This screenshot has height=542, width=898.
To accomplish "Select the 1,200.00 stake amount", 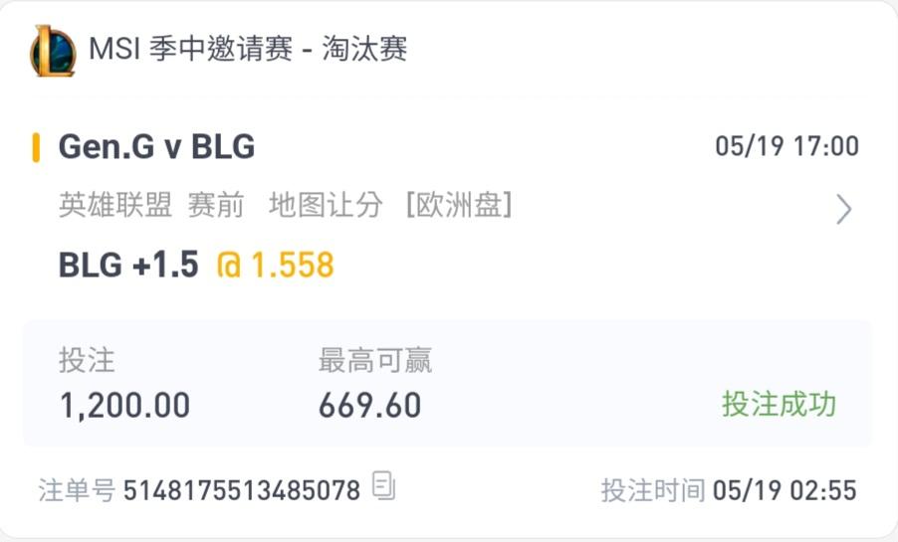I will coord(124,405).
